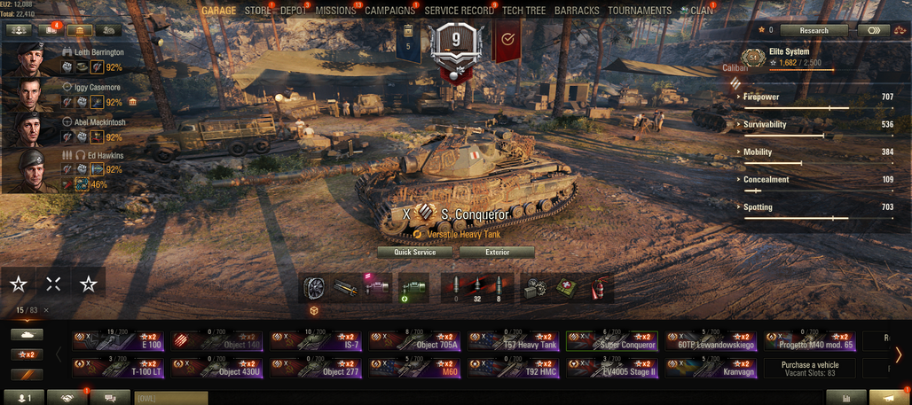Select the first aid kit consumable
912x405 pixels.
(567, 289)
